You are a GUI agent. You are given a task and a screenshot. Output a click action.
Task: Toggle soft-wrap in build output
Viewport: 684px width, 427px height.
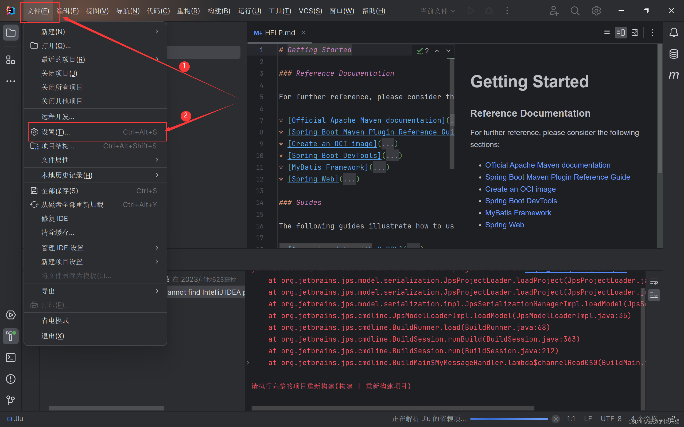654,282
